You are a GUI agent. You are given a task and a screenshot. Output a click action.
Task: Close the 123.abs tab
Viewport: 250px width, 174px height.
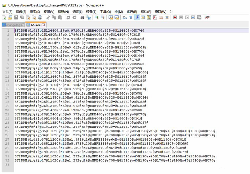tap(43, 25)
